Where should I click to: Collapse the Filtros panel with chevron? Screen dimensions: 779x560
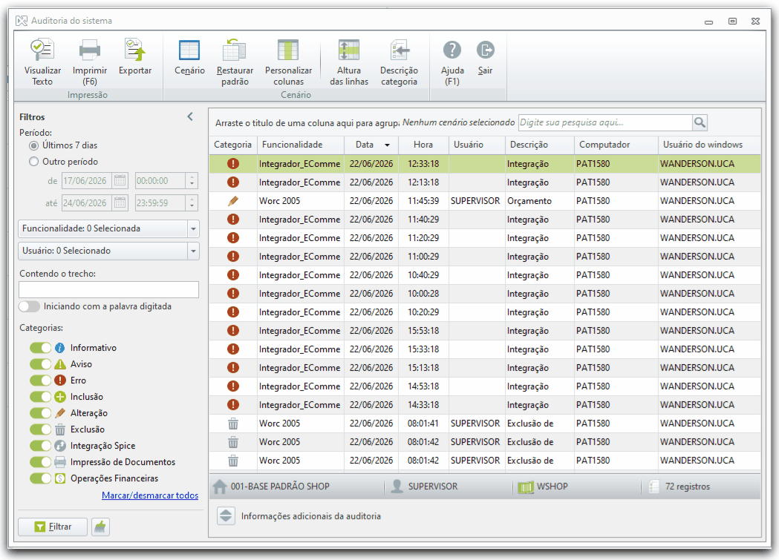point(190,116)
